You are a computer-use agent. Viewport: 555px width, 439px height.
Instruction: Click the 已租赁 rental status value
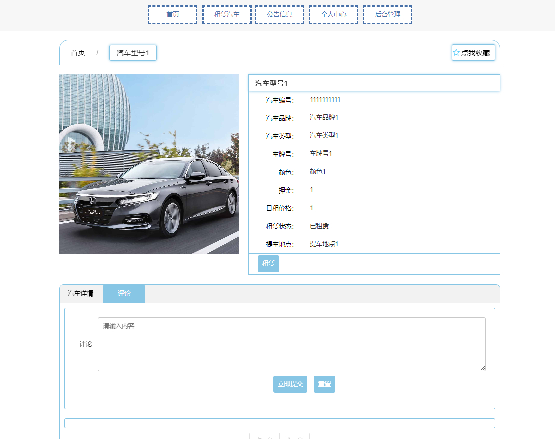pyautogui.click(x=319, y=226)
